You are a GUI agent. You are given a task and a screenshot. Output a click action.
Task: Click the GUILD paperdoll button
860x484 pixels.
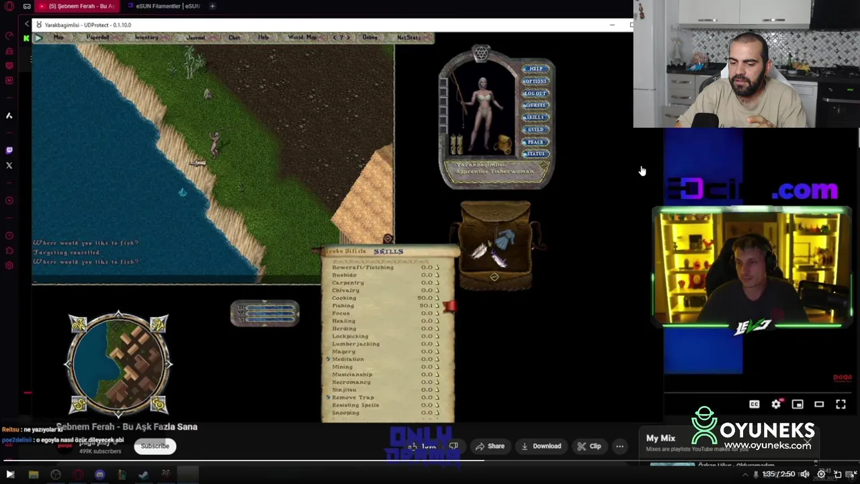tap(535, 129)
